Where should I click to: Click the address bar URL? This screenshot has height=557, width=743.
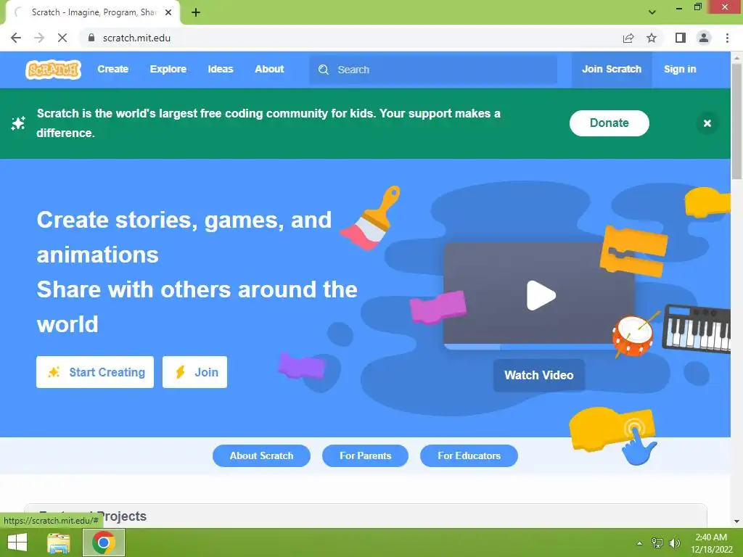136,38
